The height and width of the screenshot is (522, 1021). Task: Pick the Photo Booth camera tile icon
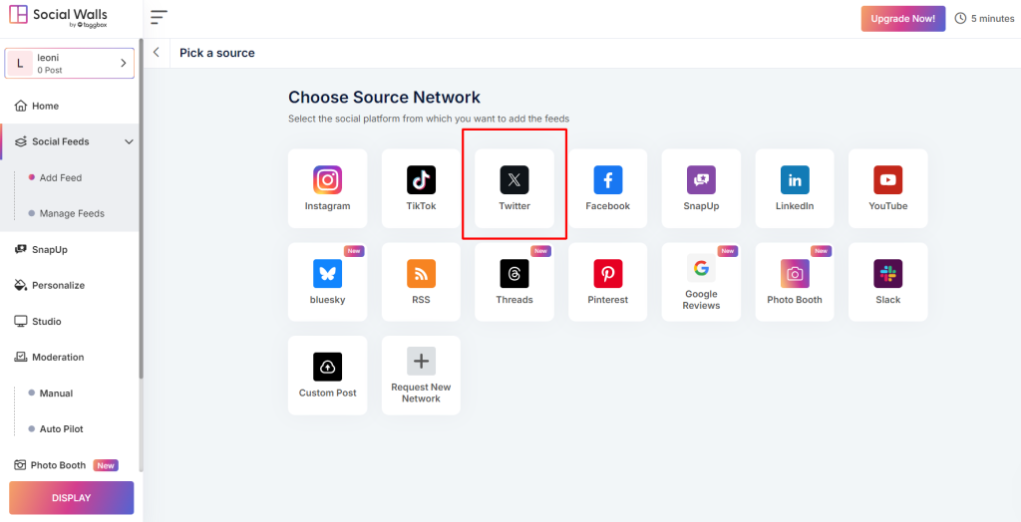coord(795,273)
